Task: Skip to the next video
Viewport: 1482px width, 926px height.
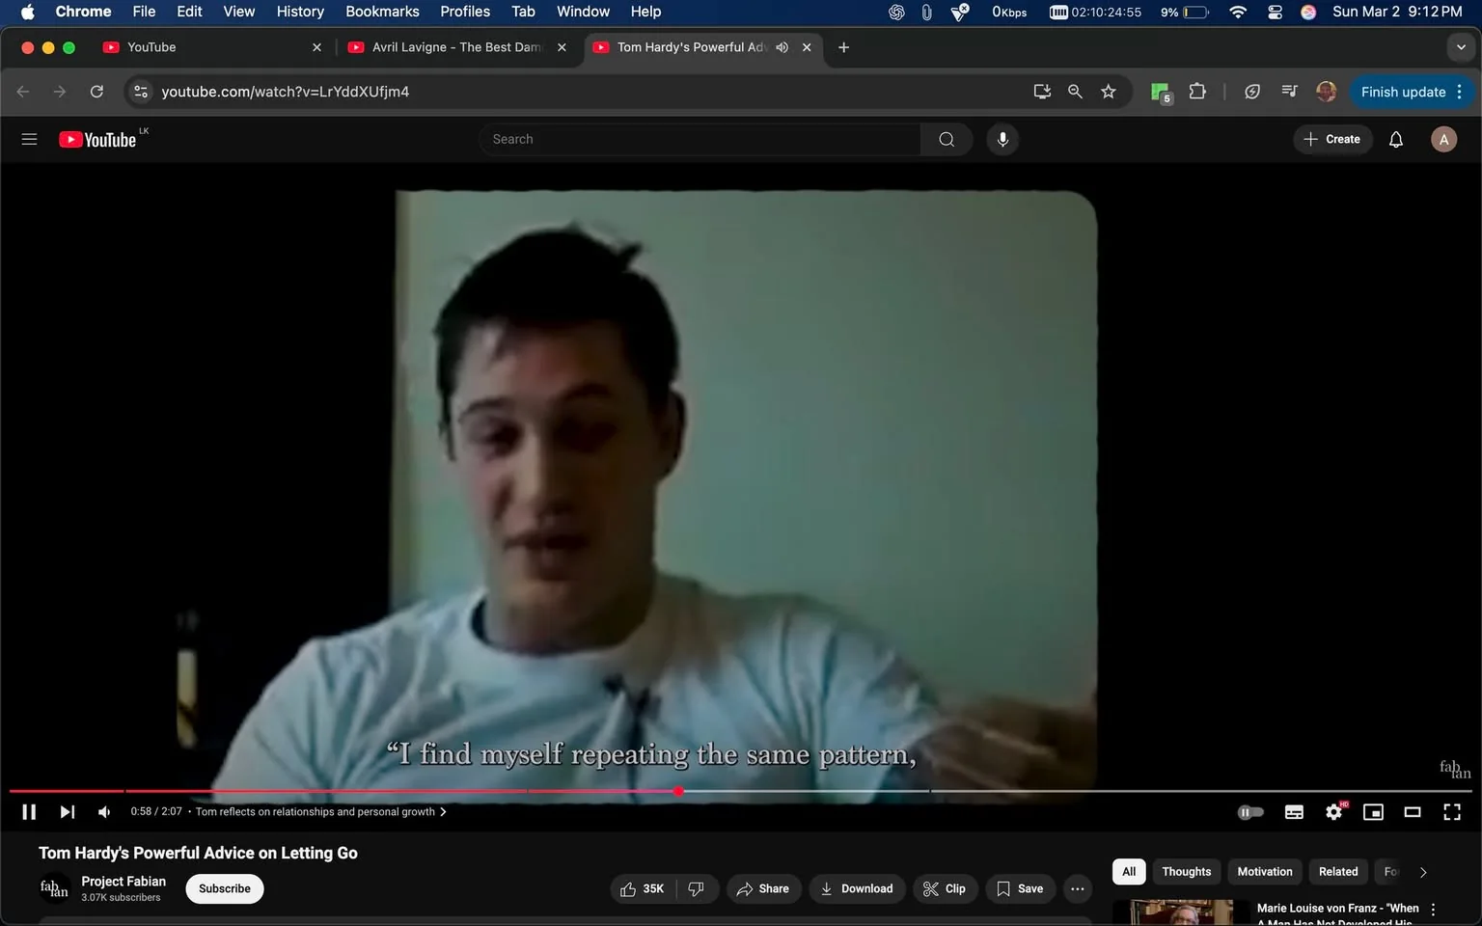Action: point(67,812)
